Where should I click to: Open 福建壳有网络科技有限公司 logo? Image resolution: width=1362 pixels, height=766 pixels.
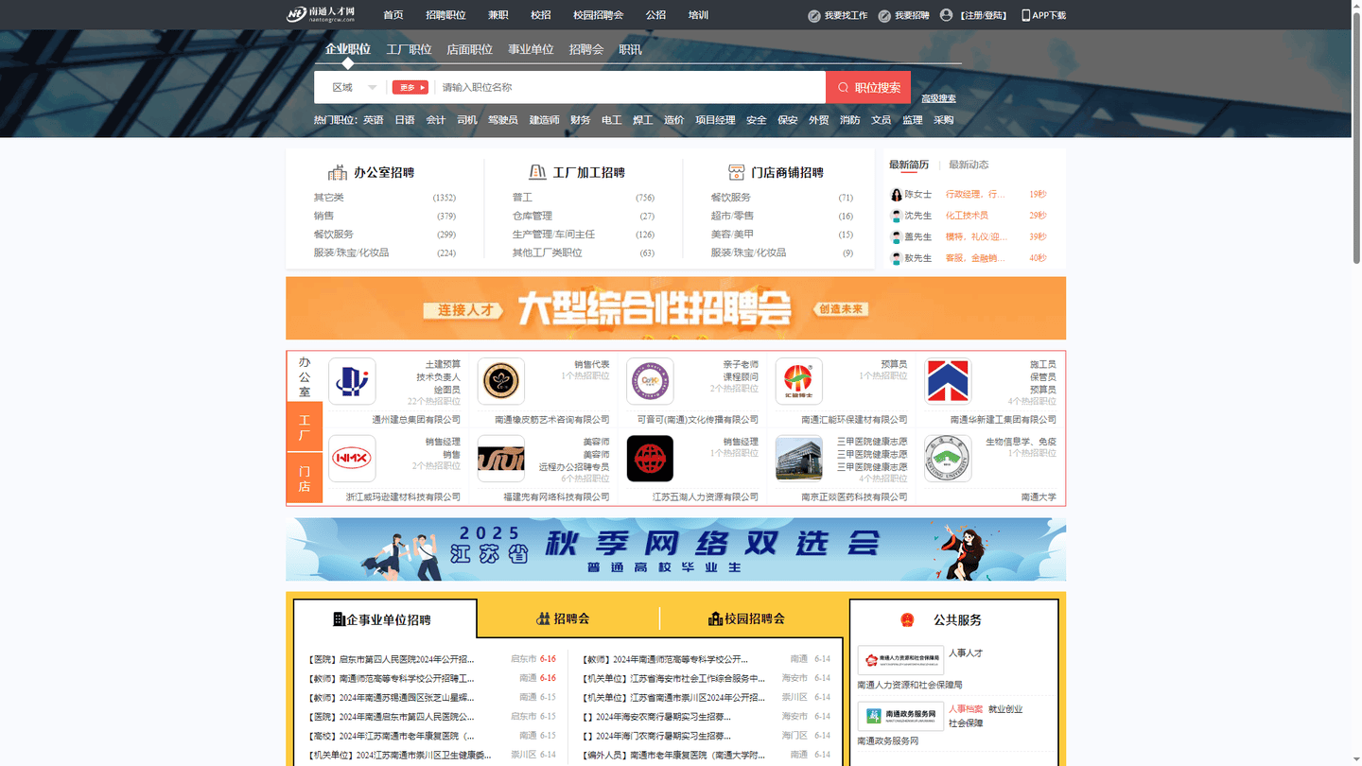tap(501, 459)
